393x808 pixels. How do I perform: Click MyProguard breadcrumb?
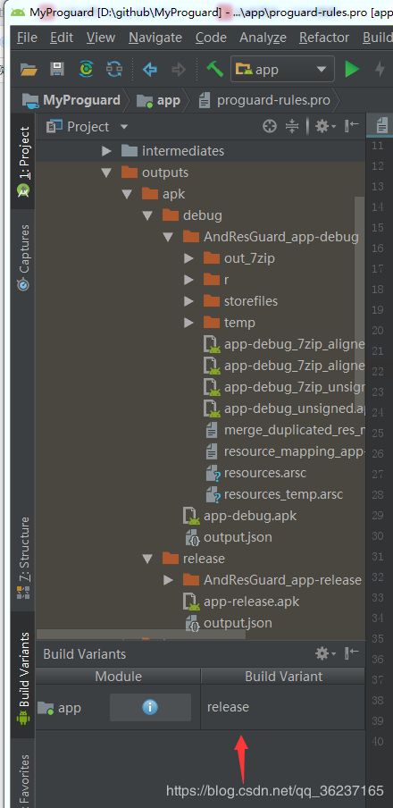tap(71, 100)
